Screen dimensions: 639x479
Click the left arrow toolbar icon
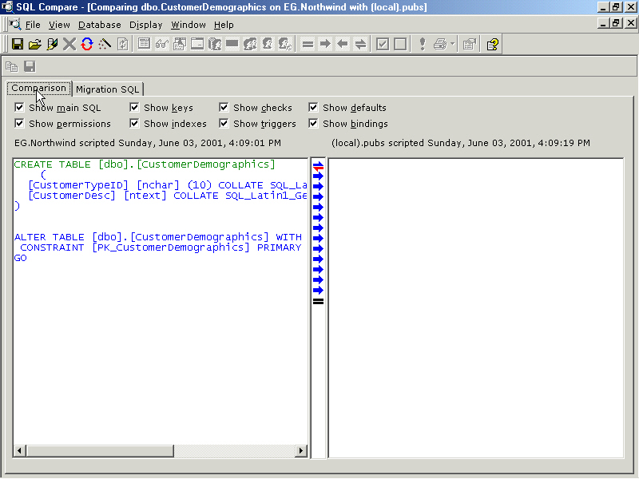tap(343, 44)
